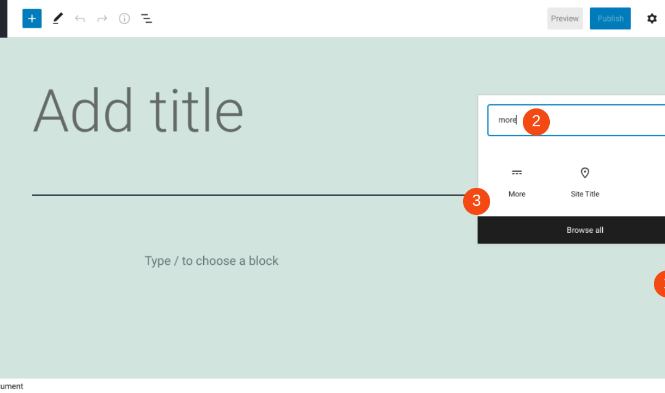Select the horizontal separator line under title
The width and height of the screenshot is (665, 393).
click(246, 195)
